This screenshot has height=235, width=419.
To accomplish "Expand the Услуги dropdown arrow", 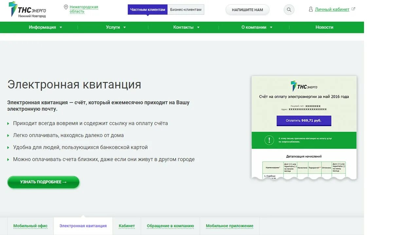I will pyautogui.click(x=124, y=27).
